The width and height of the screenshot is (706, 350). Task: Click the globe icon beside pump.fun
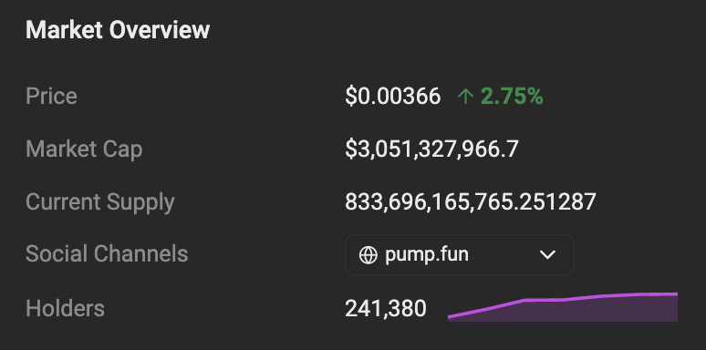click(x=368, y=255)
